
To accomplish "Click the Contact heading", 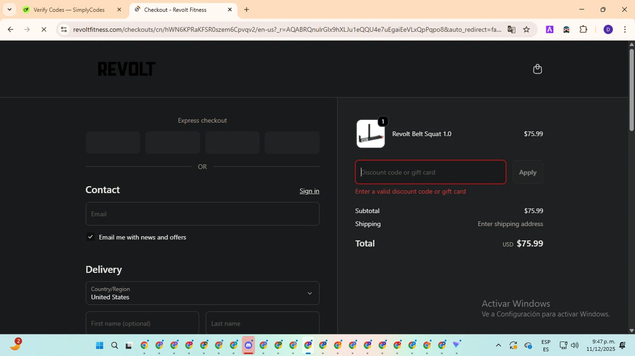I will click(x=102, y=190).
